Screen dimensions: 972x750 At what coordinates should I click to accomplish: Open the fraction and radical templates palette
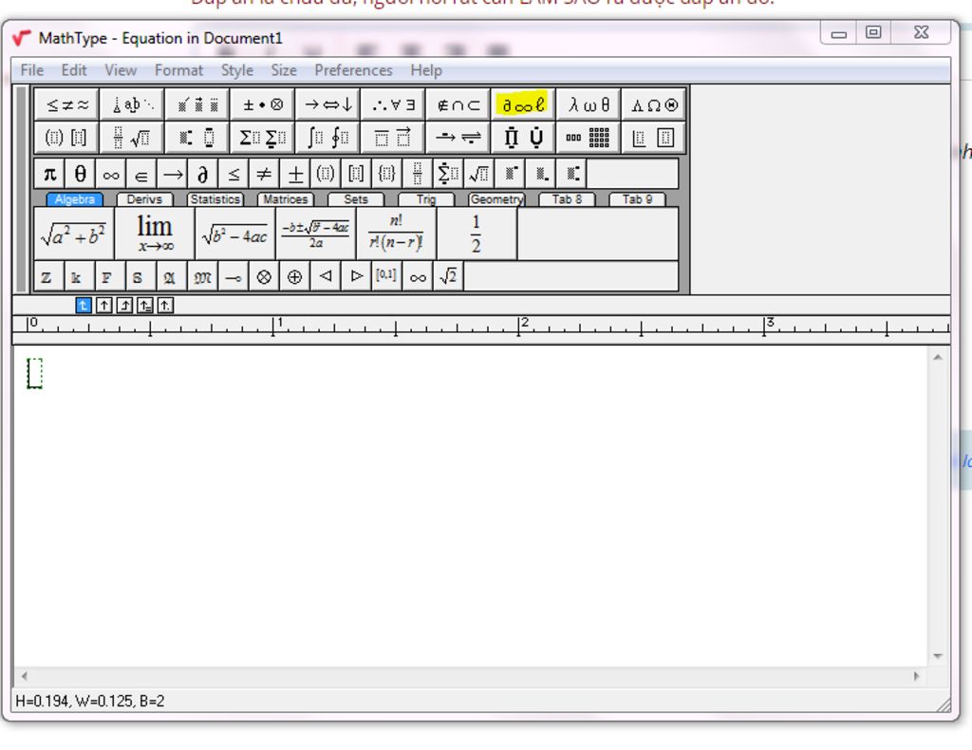click(132, 137)
